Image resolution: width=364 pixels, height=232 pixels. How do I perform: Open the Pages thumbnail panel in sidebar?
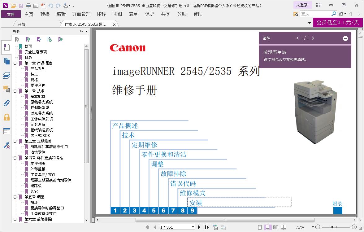(7, 61)
